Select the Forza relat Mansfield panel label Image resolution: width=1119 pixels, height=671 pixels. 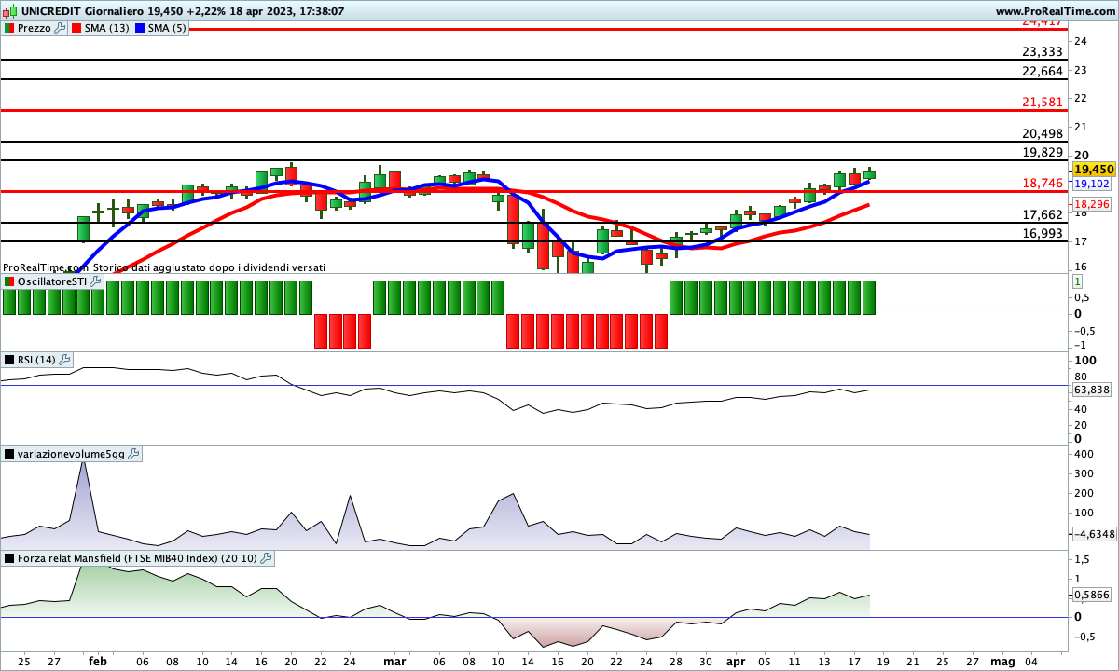pyautogui.click(x=137, y=558)
